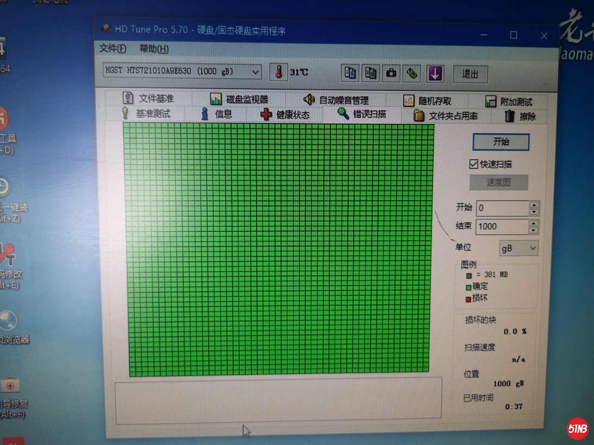Click the temperature thermometer icon
The width and height of the screenshot is (594, 445).
tap(279, 72)
